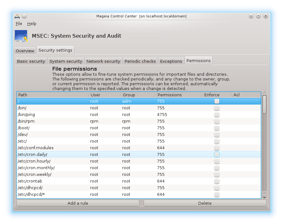Click the Mageia window menu icon in titlebar

point(17,16)
